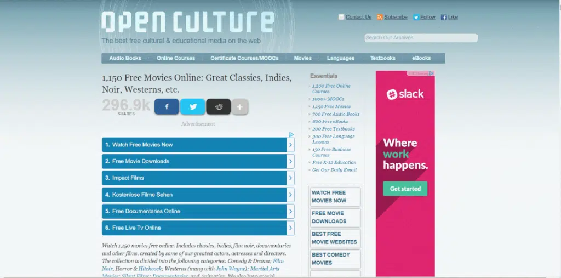Click the RSS icon beside Subscribe
This screenshot has height=278, width=561.
coord(380,17)
